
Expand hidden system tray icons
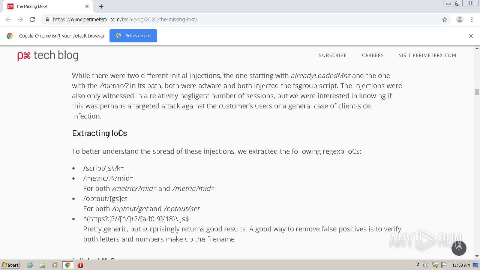(418, 265)
